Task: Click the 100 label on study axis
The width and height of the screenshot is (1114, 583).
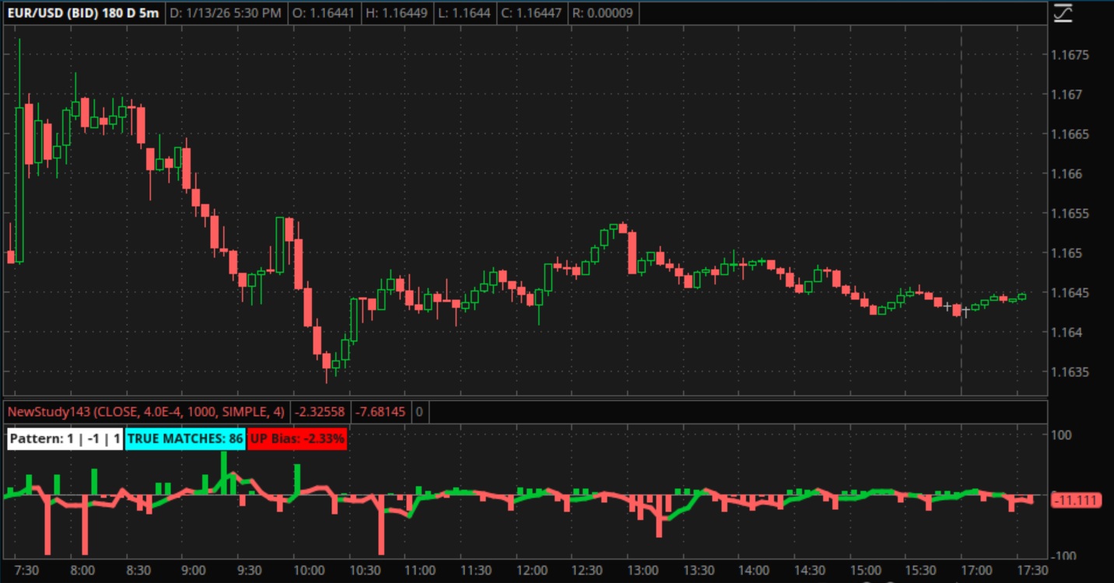Action: [x=1060, y=435]
